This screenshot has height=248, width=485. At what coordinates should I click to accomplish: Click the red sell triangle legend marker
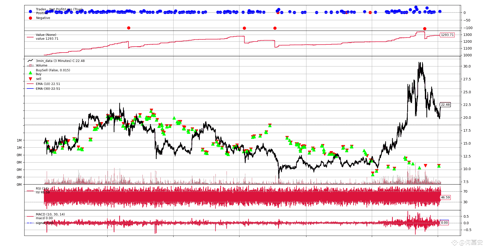(30, 79)
